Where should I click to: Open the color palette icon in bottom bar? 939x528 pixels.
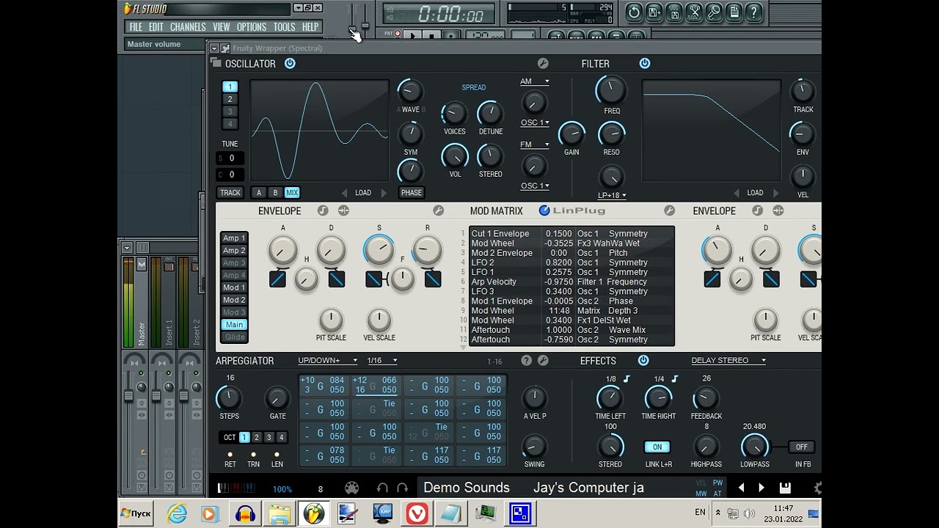tap(351, 488)
